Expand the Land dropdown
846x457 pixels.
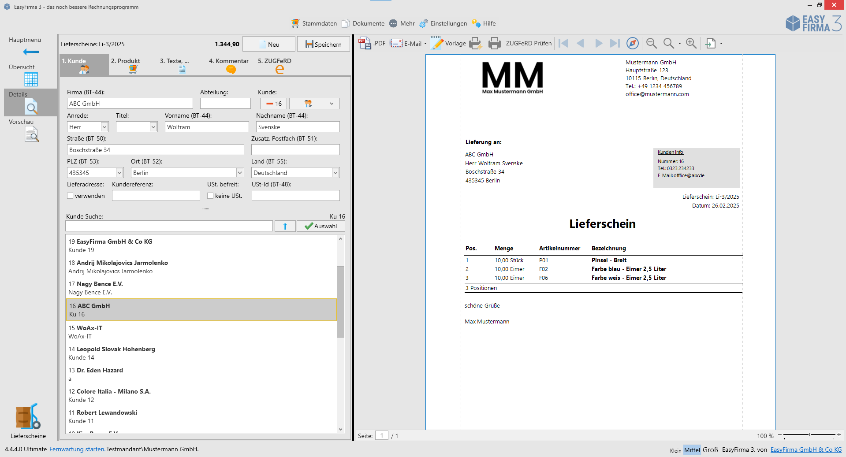(x=335, y=173)
